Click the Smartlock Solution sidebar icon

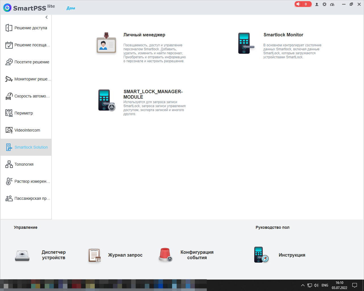(9, 147)
